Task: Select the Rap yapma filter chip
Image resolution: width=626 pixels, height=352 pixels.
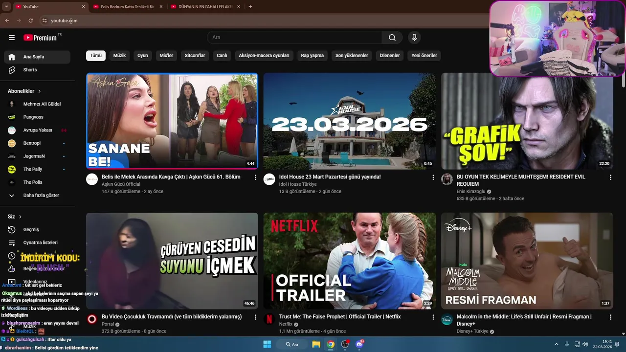Action: [x=313, y=55]
